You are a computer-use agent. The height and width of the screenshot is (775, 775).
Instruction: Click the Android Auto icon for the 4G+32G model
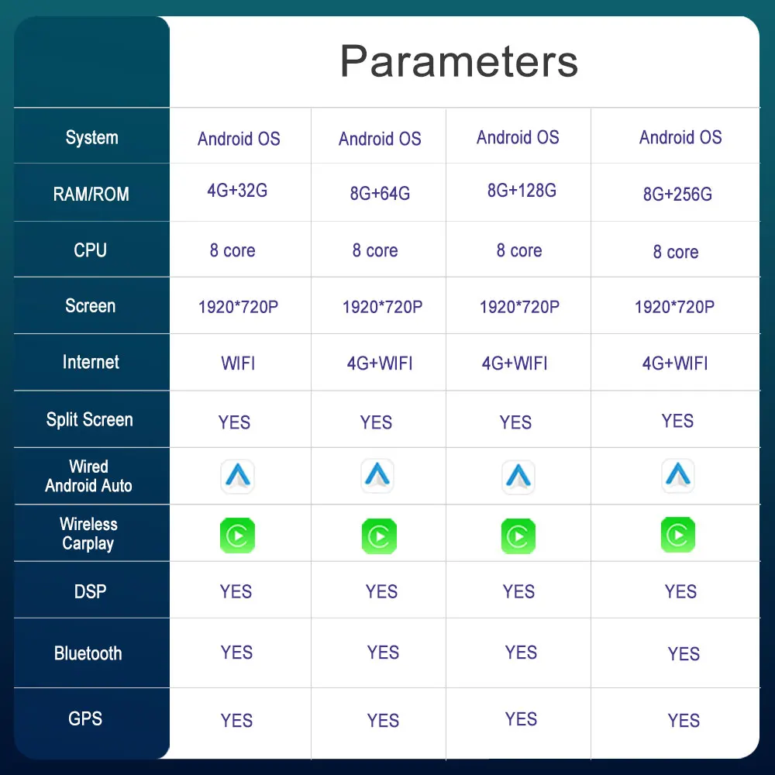point(237,477)
